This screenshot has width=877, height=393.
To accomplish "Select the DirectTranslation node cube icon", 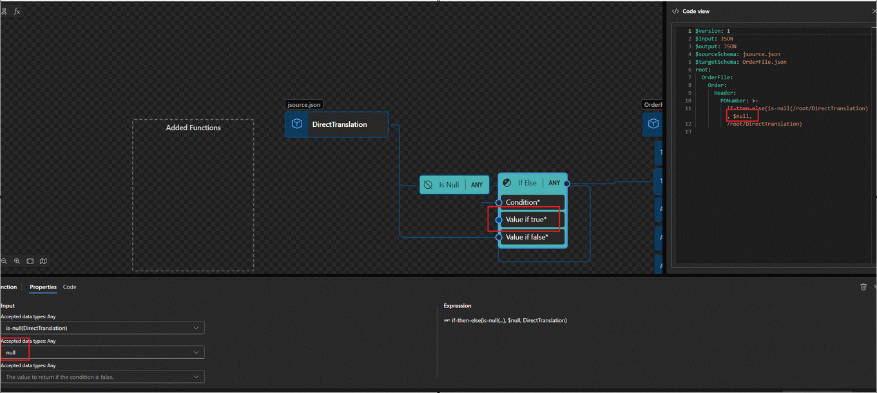I will click(297, 124).
